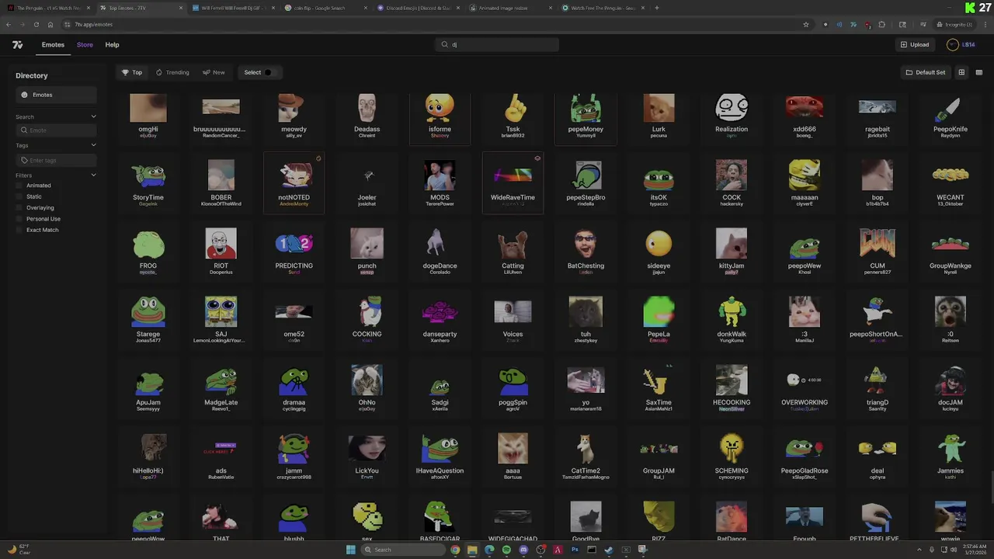Open the 7TV browser extension icon

pos(853,24)
